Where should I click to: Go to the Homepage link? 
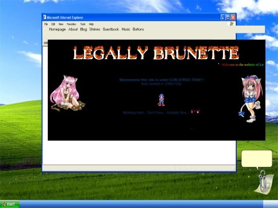58,29
